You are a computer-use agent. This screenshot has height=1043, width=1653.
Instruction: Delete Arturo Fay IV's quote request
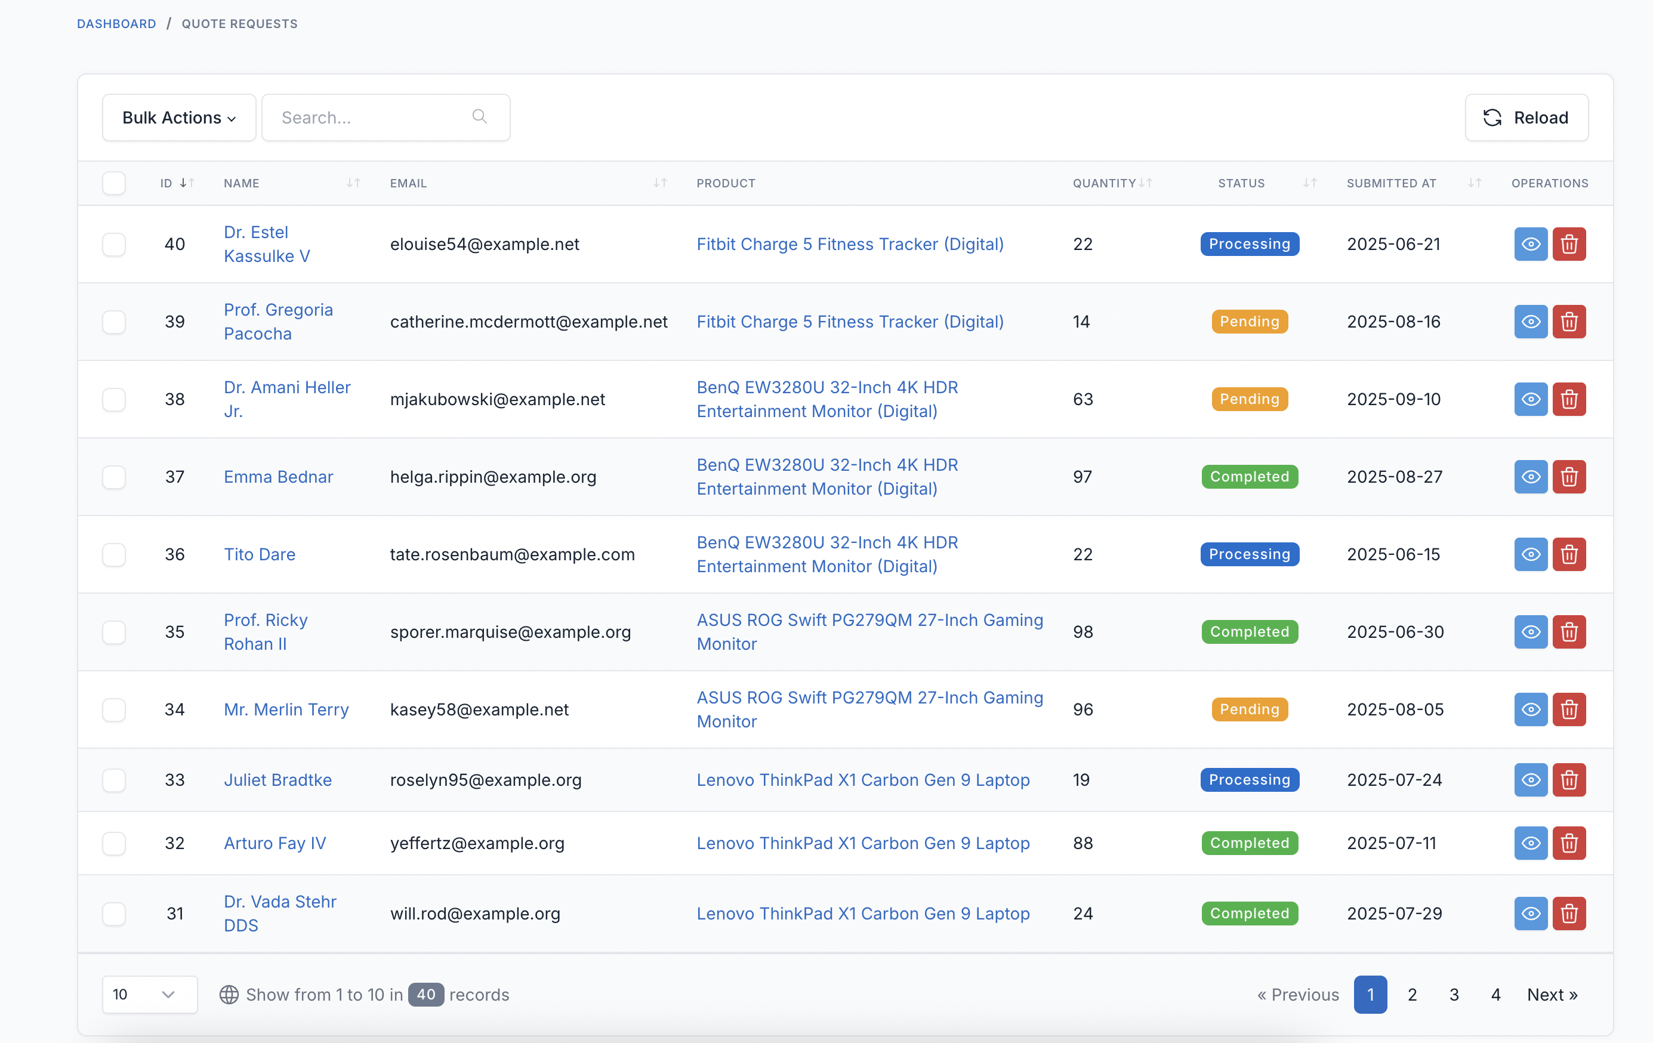1569,843
